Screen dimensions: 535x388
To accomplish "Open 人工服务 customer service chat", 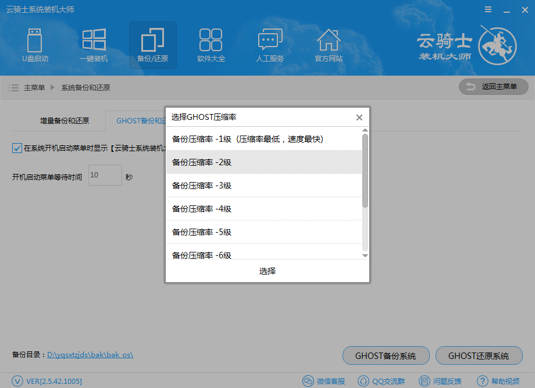I will [x=270, y=45].
